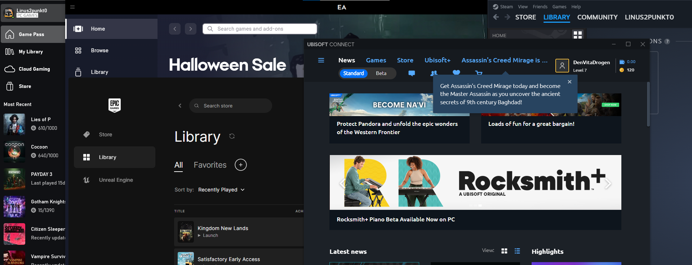The image size is (692, 265).
Task: Click the Ubisoft profile avatar
Action: (562, 66)
